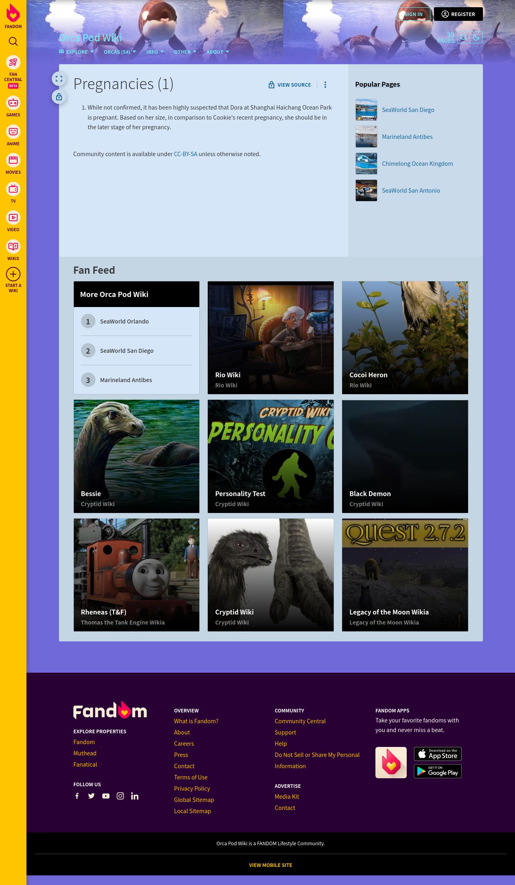Click the search magnifier in the yellow sidebar
The width and height of the screenshot is (515, 885).
click(13, 41)
